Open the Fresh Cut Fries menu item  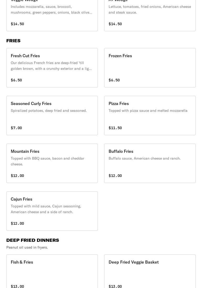point(52,67)
